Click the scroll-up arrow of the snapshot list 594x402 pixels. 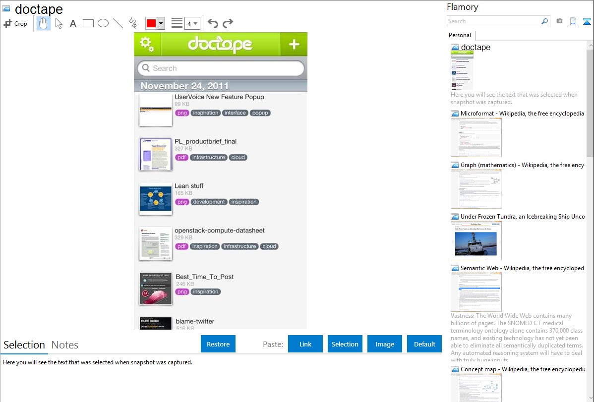pos(590,46)
